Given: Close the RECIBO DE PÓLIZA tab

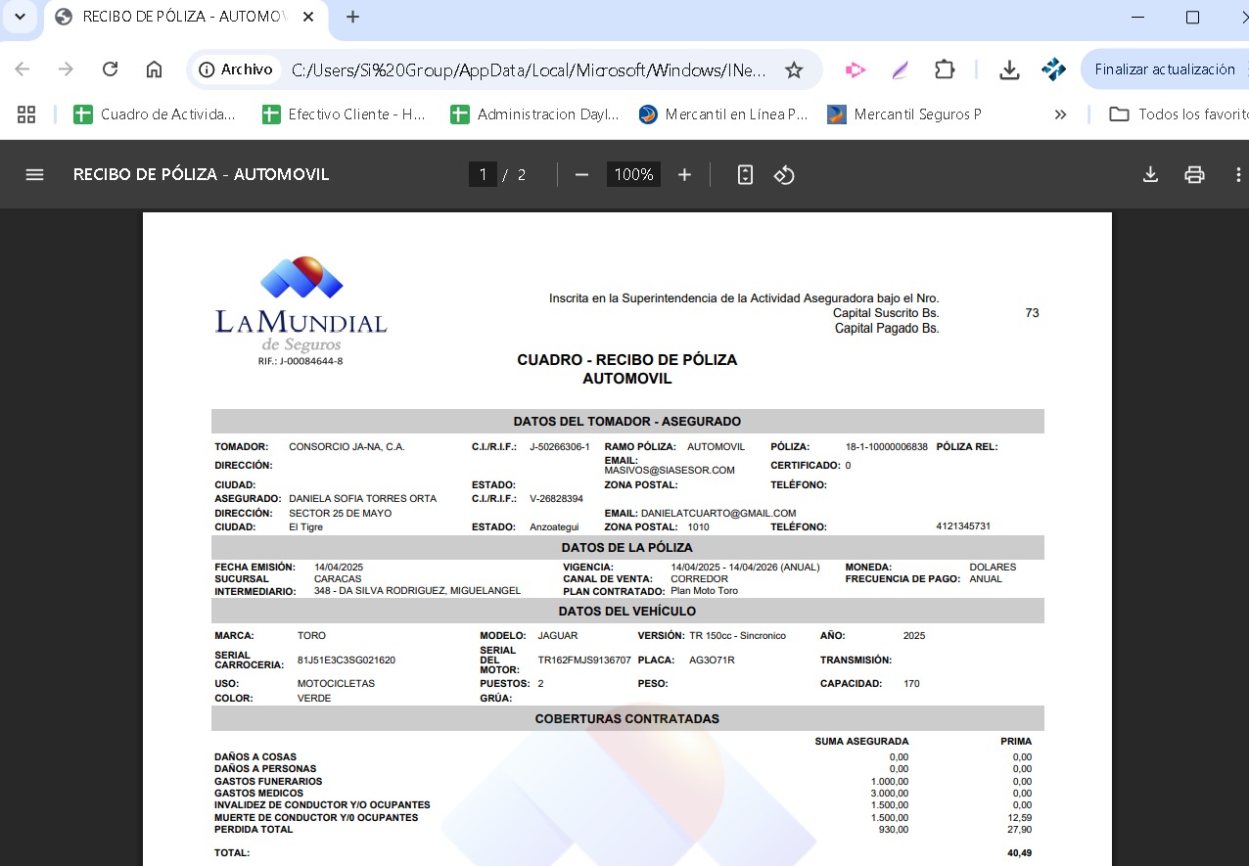Looking at the screenshot, I should (309, 17).
